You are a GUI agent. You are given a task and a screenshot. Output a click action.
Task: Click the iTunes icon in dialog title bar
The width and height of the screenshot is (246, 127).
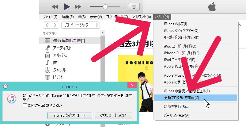tap(6, 86)
